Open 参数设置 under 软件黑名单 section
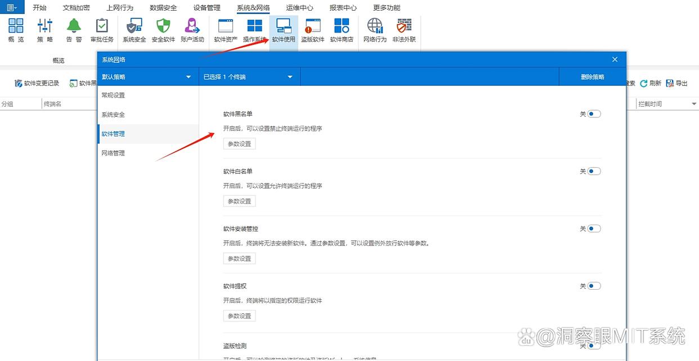This screenshot has height=361, width=699. point(239,143)
